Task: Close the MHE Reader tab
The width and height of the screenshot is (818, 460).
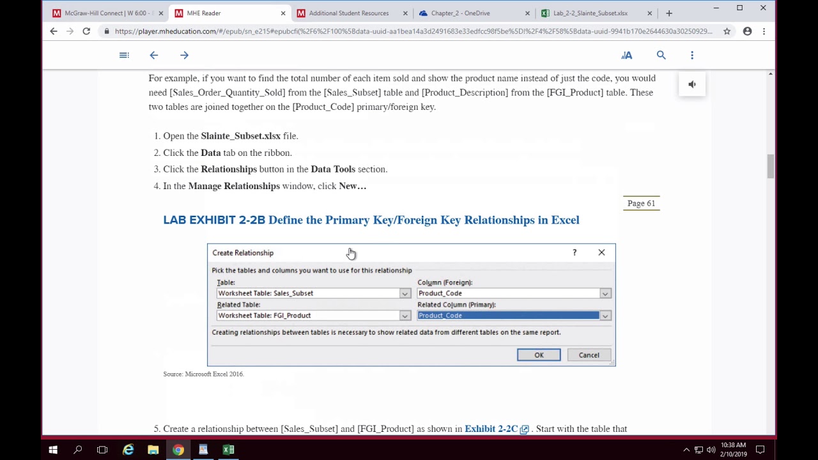Action: (x=283, y=13)
